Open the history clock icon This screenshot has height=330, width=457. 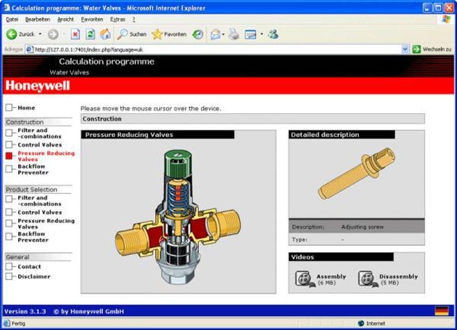click(x=198, y=34)
